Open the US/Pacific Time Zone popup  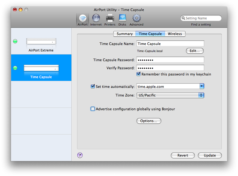click(x=170, y=95)
